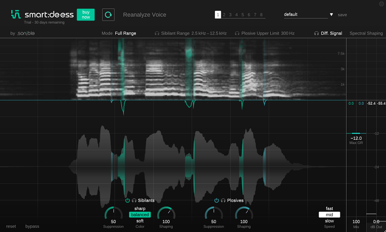Toggle the Plosives power icon
The height and width of the screenshot is (232, 386).
point(217,200)
